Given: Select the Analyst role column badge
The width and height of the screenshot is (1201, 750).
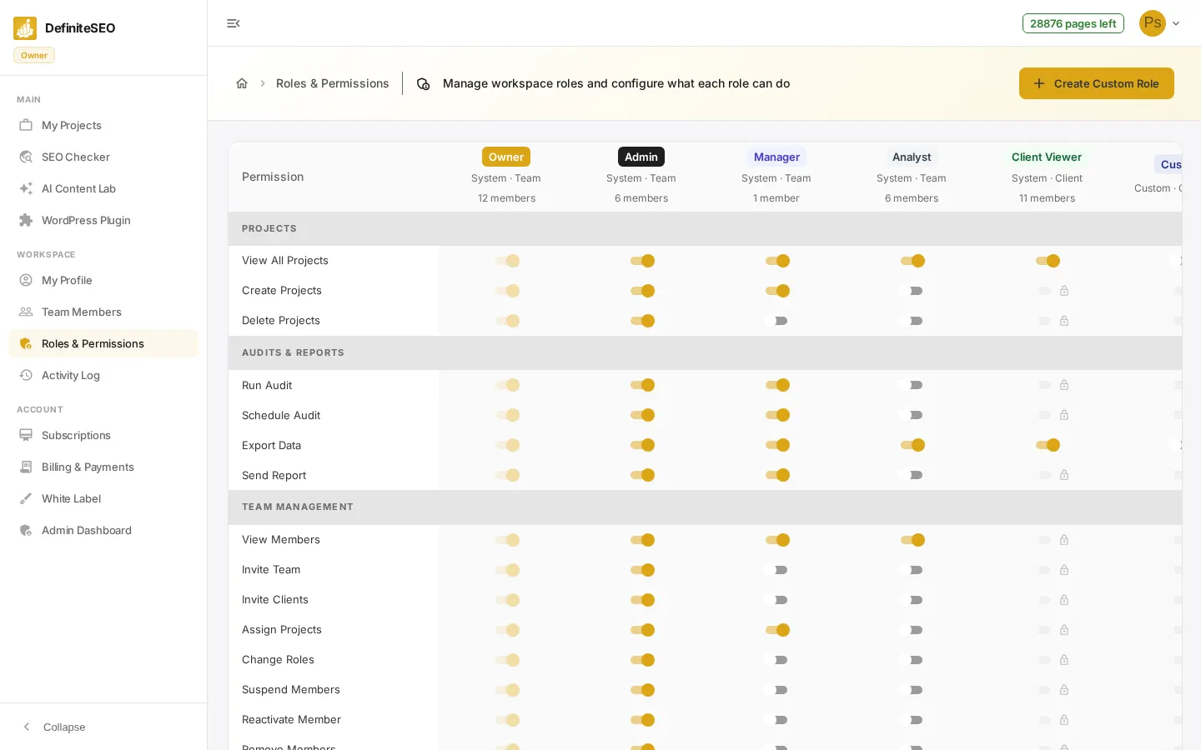Looking at the screenshot, I should pos(912,157).
